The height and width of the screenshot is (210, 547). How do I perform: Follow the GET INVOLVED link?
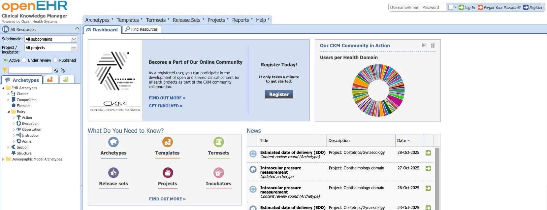click(x=165, y=106)
